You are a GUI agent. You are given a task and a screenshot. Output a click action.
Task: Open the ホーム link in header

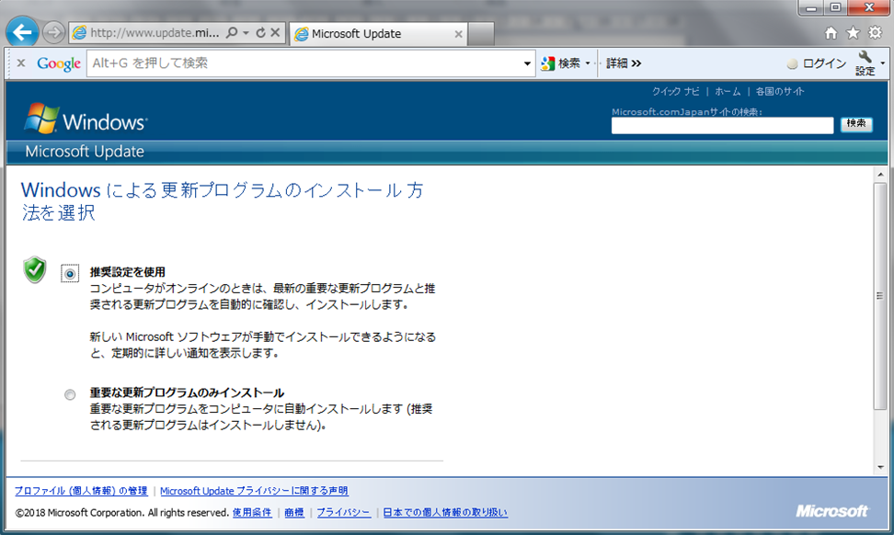point(728,91)
